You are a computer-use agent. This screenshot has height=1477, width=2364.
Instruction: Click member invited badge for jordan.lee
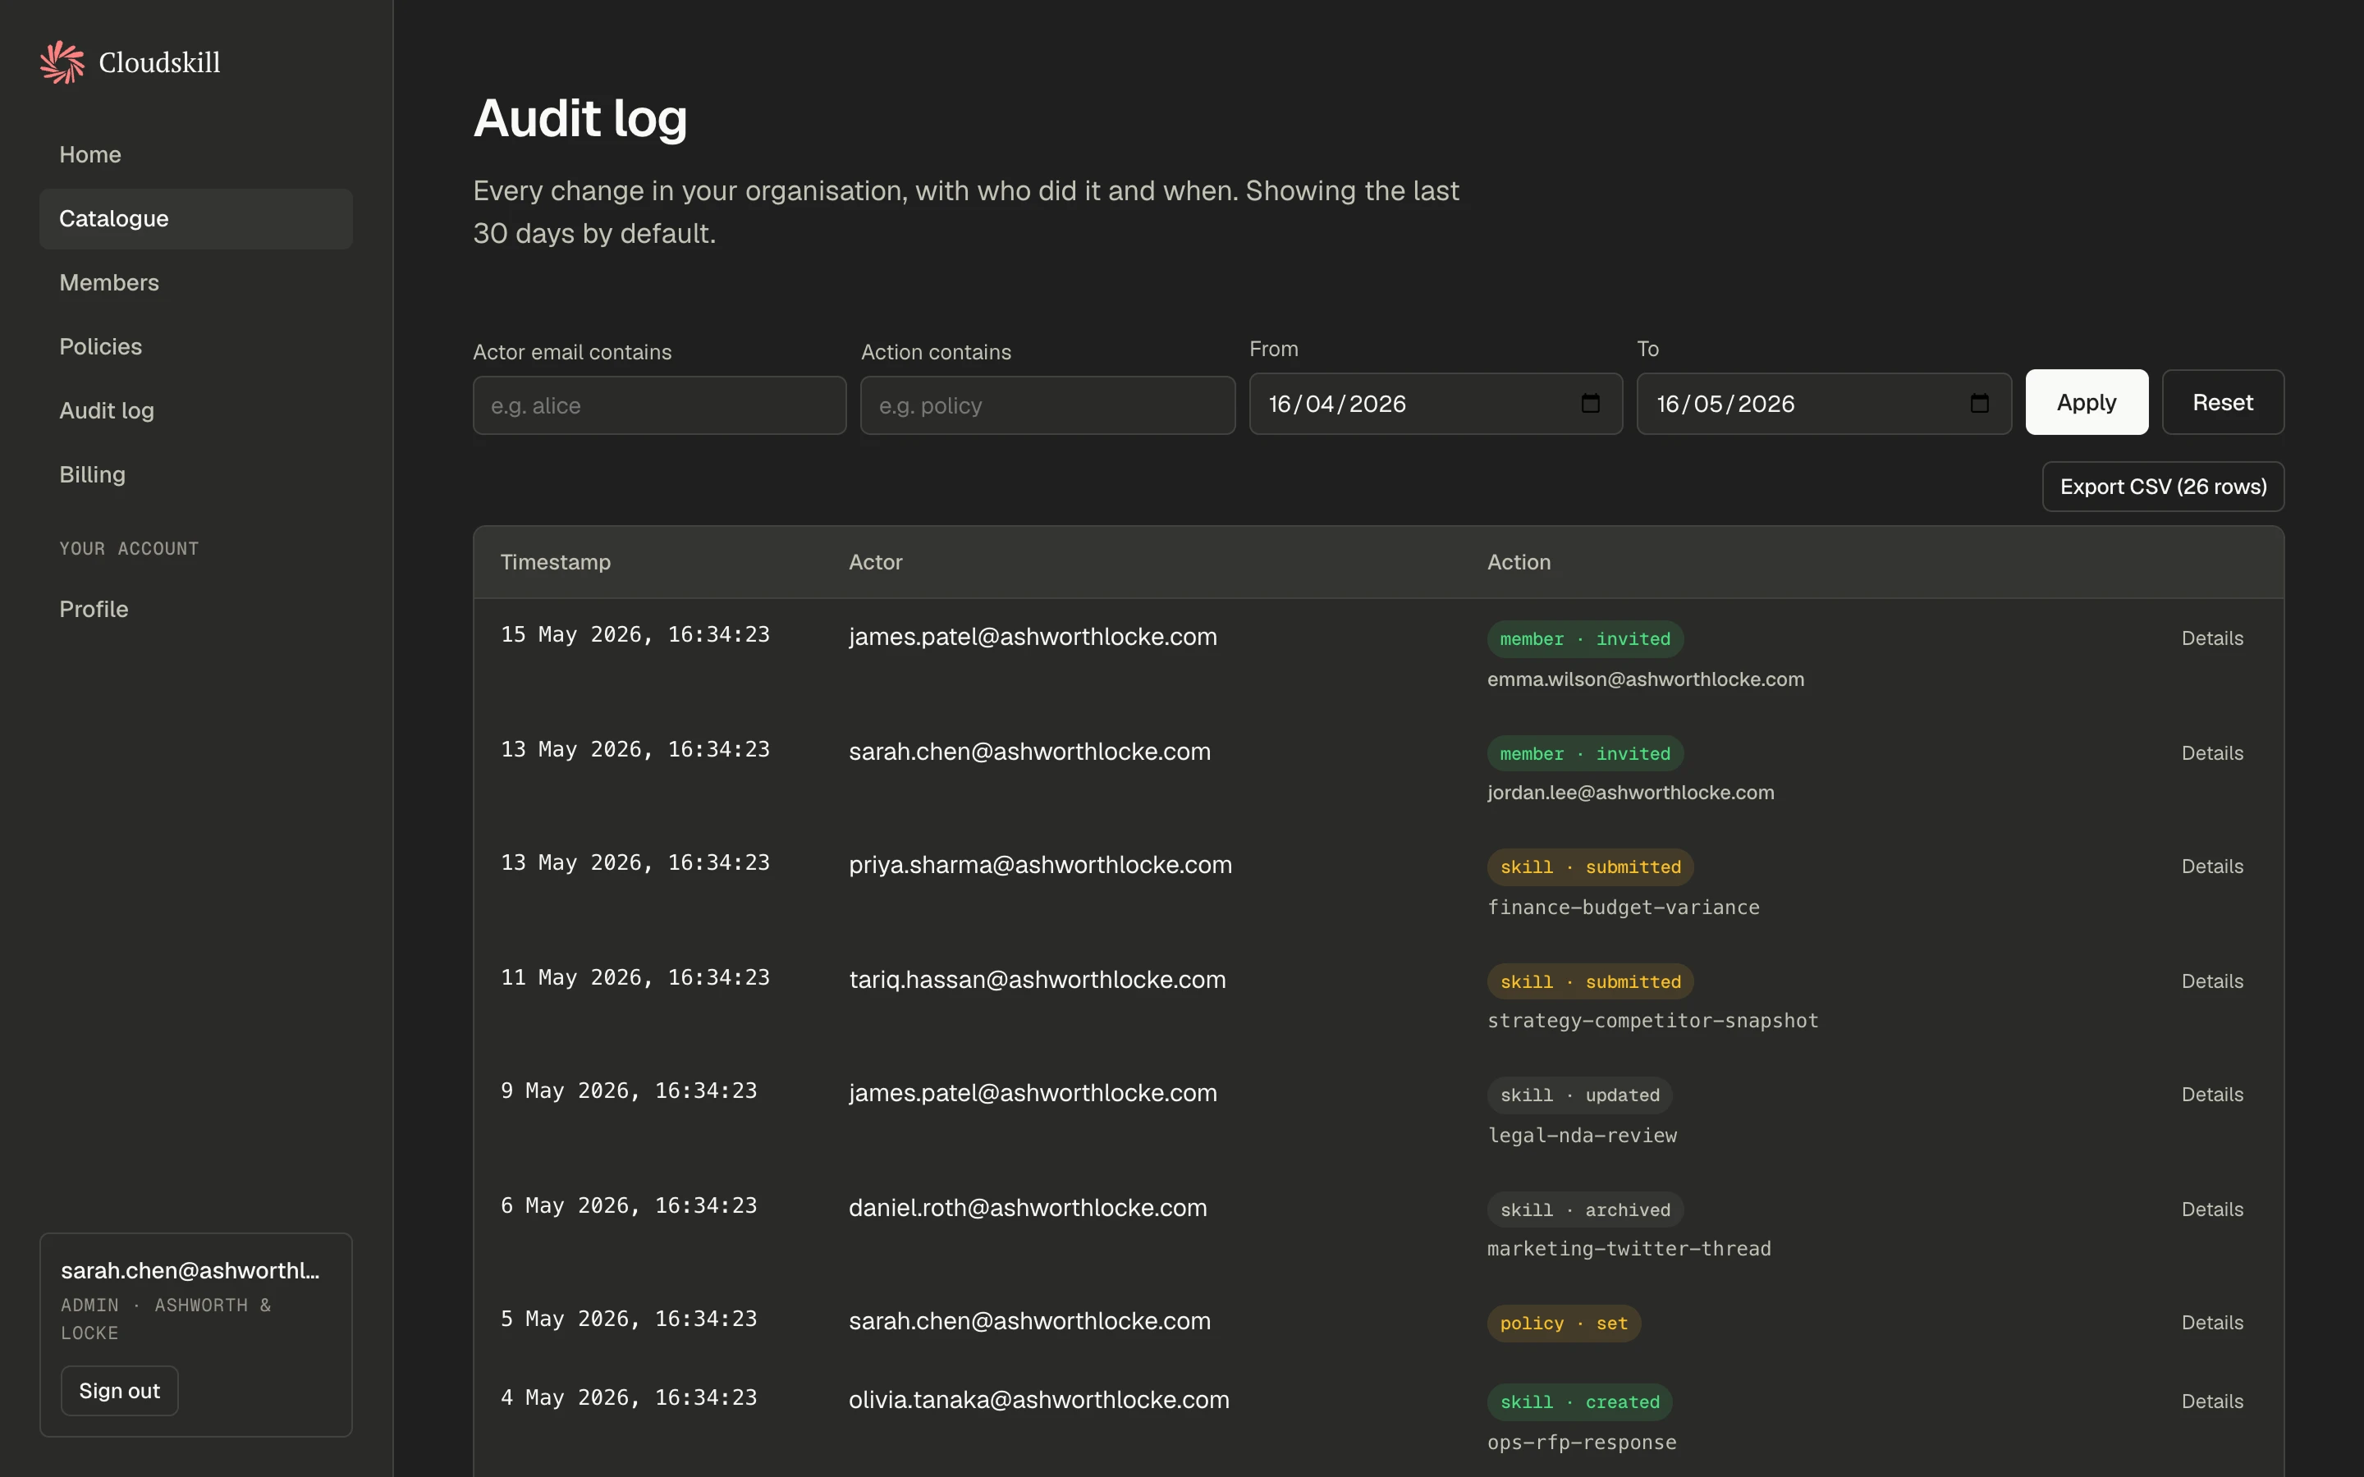pyautogui.click(x=1586, y=754)
